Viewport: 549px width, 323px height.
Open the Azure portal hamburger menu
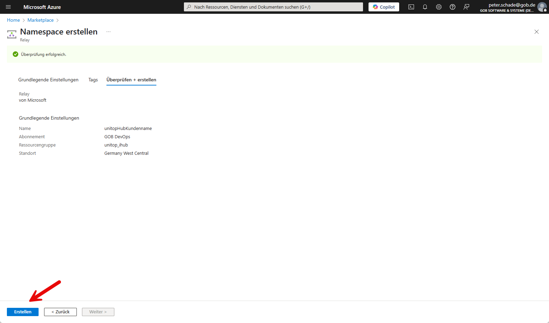pos(8,7)
